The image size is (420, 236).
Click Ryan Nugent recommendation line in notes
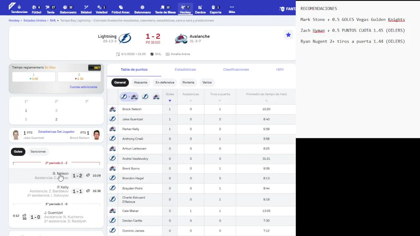[352, 41]
